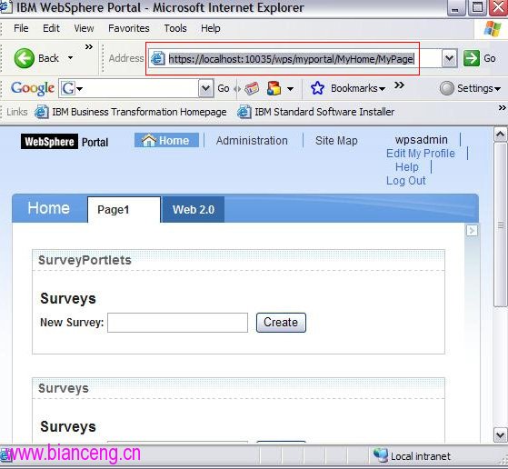Image resolution: width=508 pixels, height=469 pixels.
Task: Click the Windows flag logo
Action: [x=493, y=29]
